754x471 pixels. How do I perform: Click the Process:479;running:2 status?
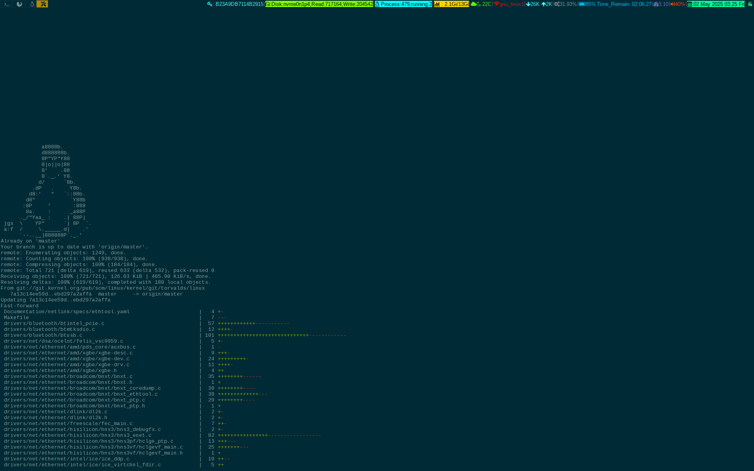(x=406, y=4)
